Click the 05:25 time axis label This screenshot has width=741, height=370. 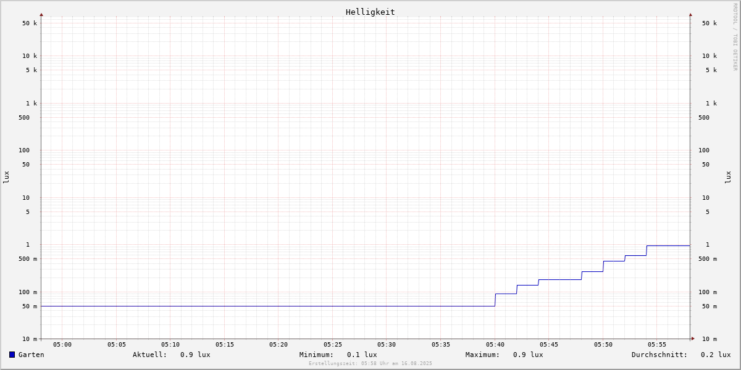[x=333, y=345]
